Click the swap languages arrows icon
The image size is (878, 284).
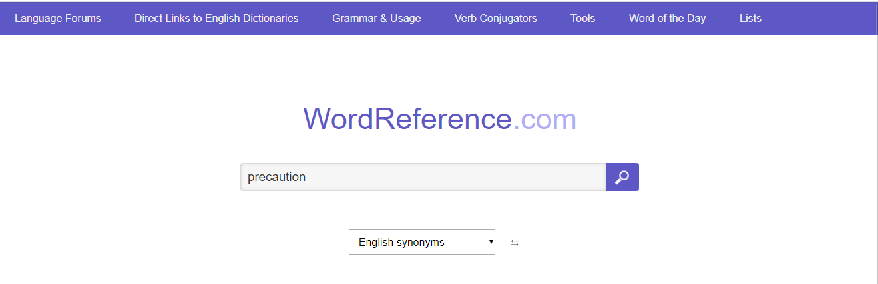515,243
